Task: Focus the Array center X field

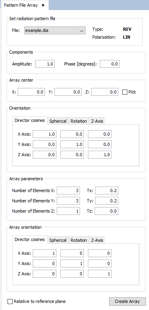Action: [x=31, y=92]
